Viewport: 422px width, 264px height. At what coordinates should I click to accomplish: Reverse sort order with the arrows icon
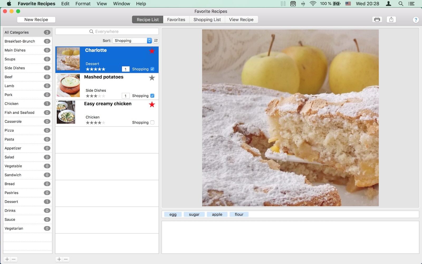(156, 41)
